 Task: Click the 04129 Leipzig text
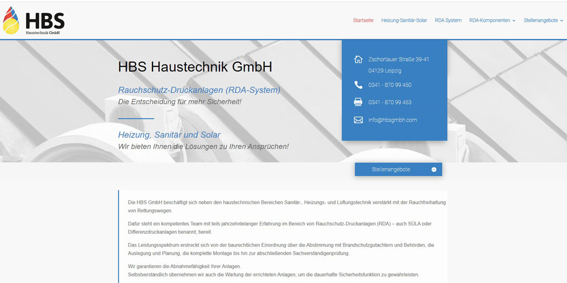[385, 71]
